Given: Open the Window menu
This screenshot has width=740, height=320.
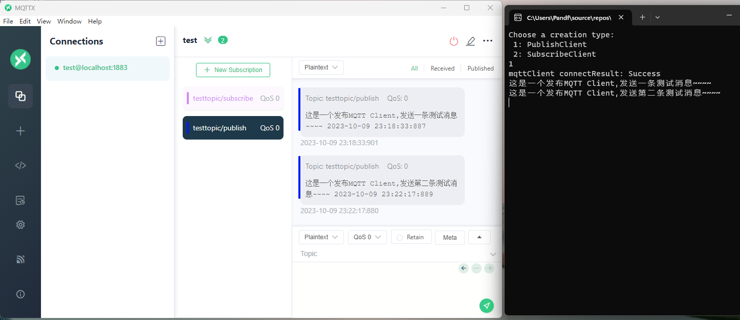Looking at the screenshot, I should coord(69,21).
